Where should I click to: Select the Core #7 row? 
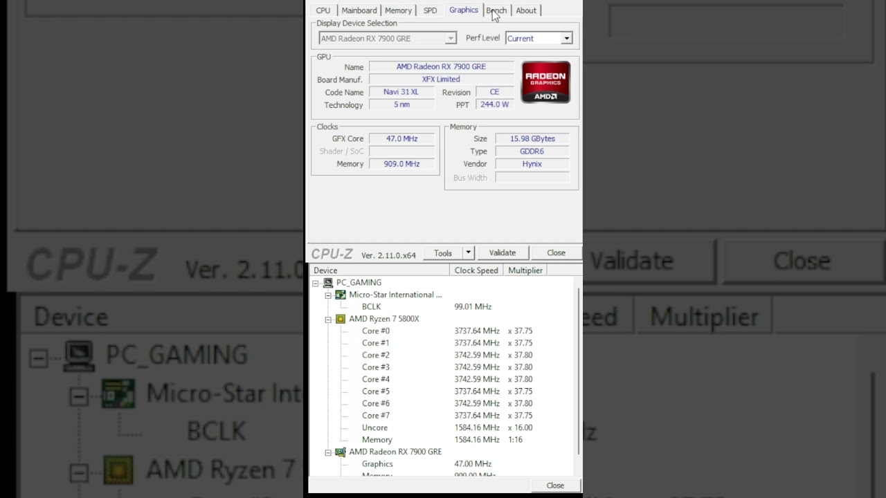(x=443, y=416)
